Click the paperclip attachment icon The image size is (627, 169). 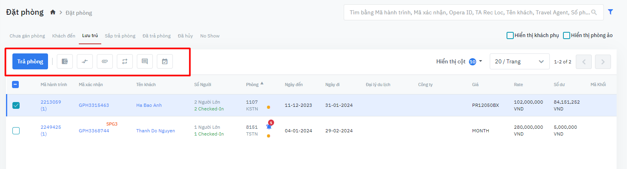pyautogui.click(x=105, y=61)
